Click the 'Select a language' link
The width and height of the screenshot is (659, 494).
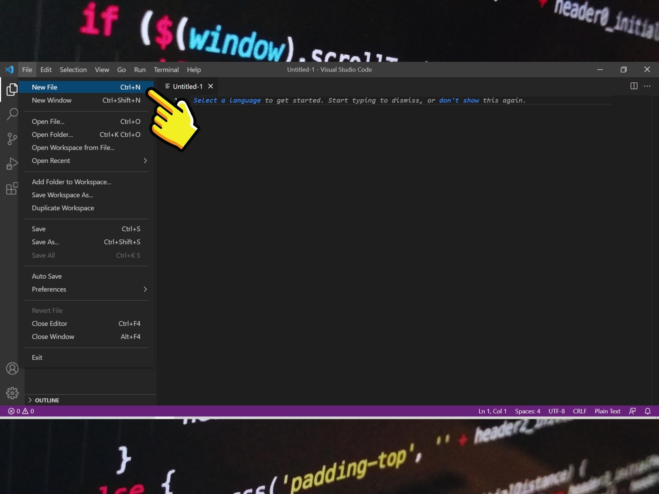point(227,100)
